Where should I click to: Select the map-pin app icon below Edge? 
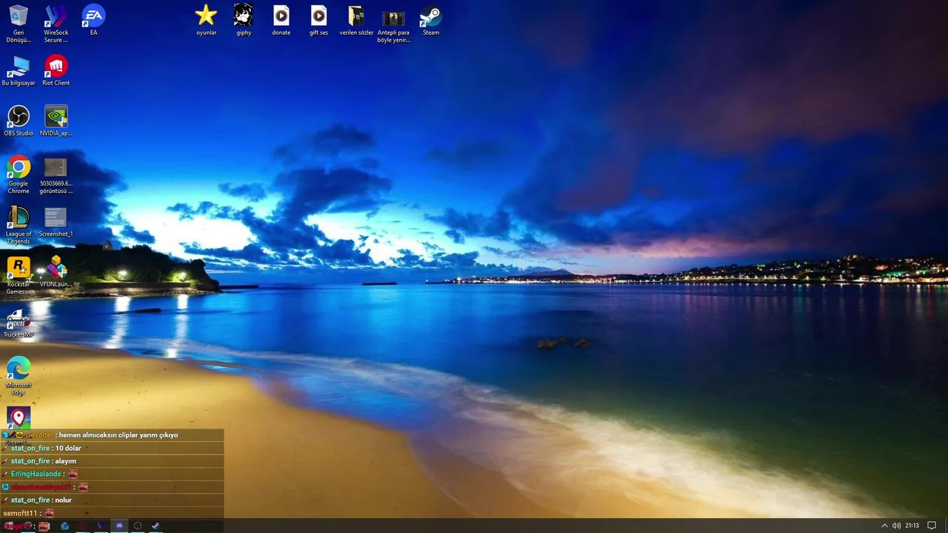coord(19,418)
